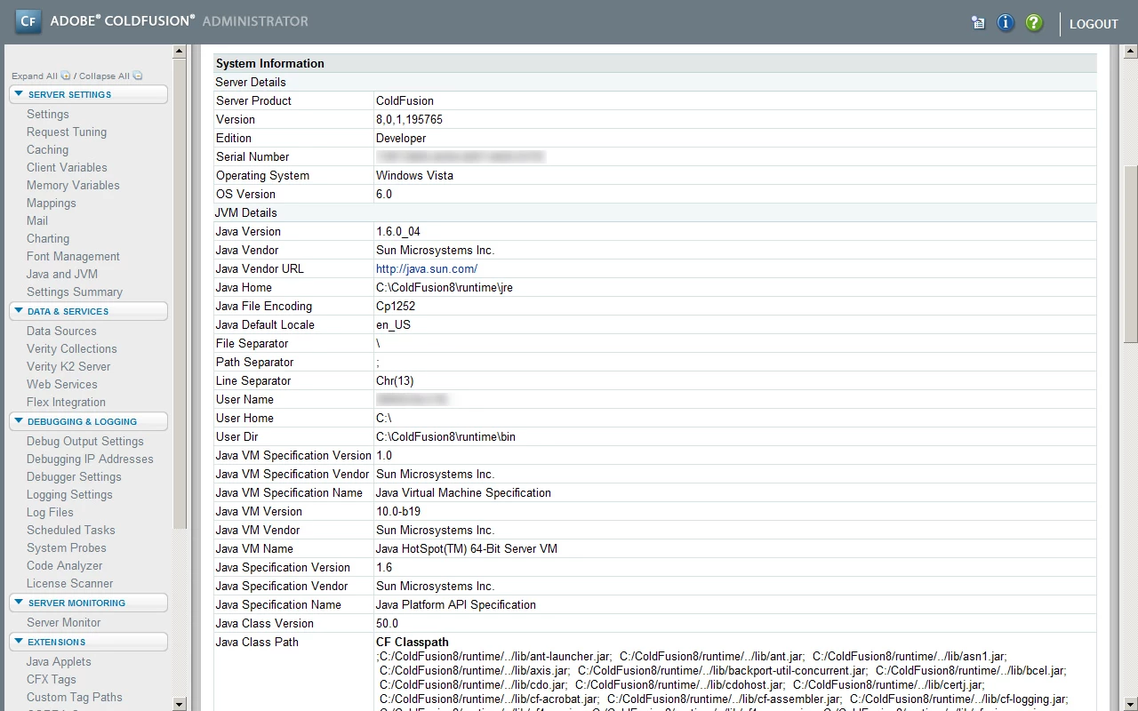
Task: Open Request Tuning settings
Action: pyautogui.click(x=67, y=132)
